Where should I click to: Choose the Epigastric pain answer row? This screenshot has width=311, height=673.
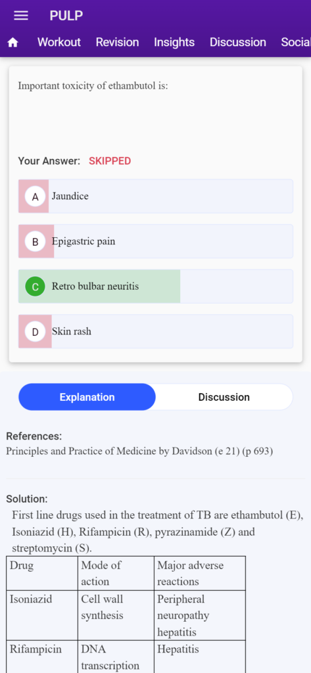[x=155, y=241]
